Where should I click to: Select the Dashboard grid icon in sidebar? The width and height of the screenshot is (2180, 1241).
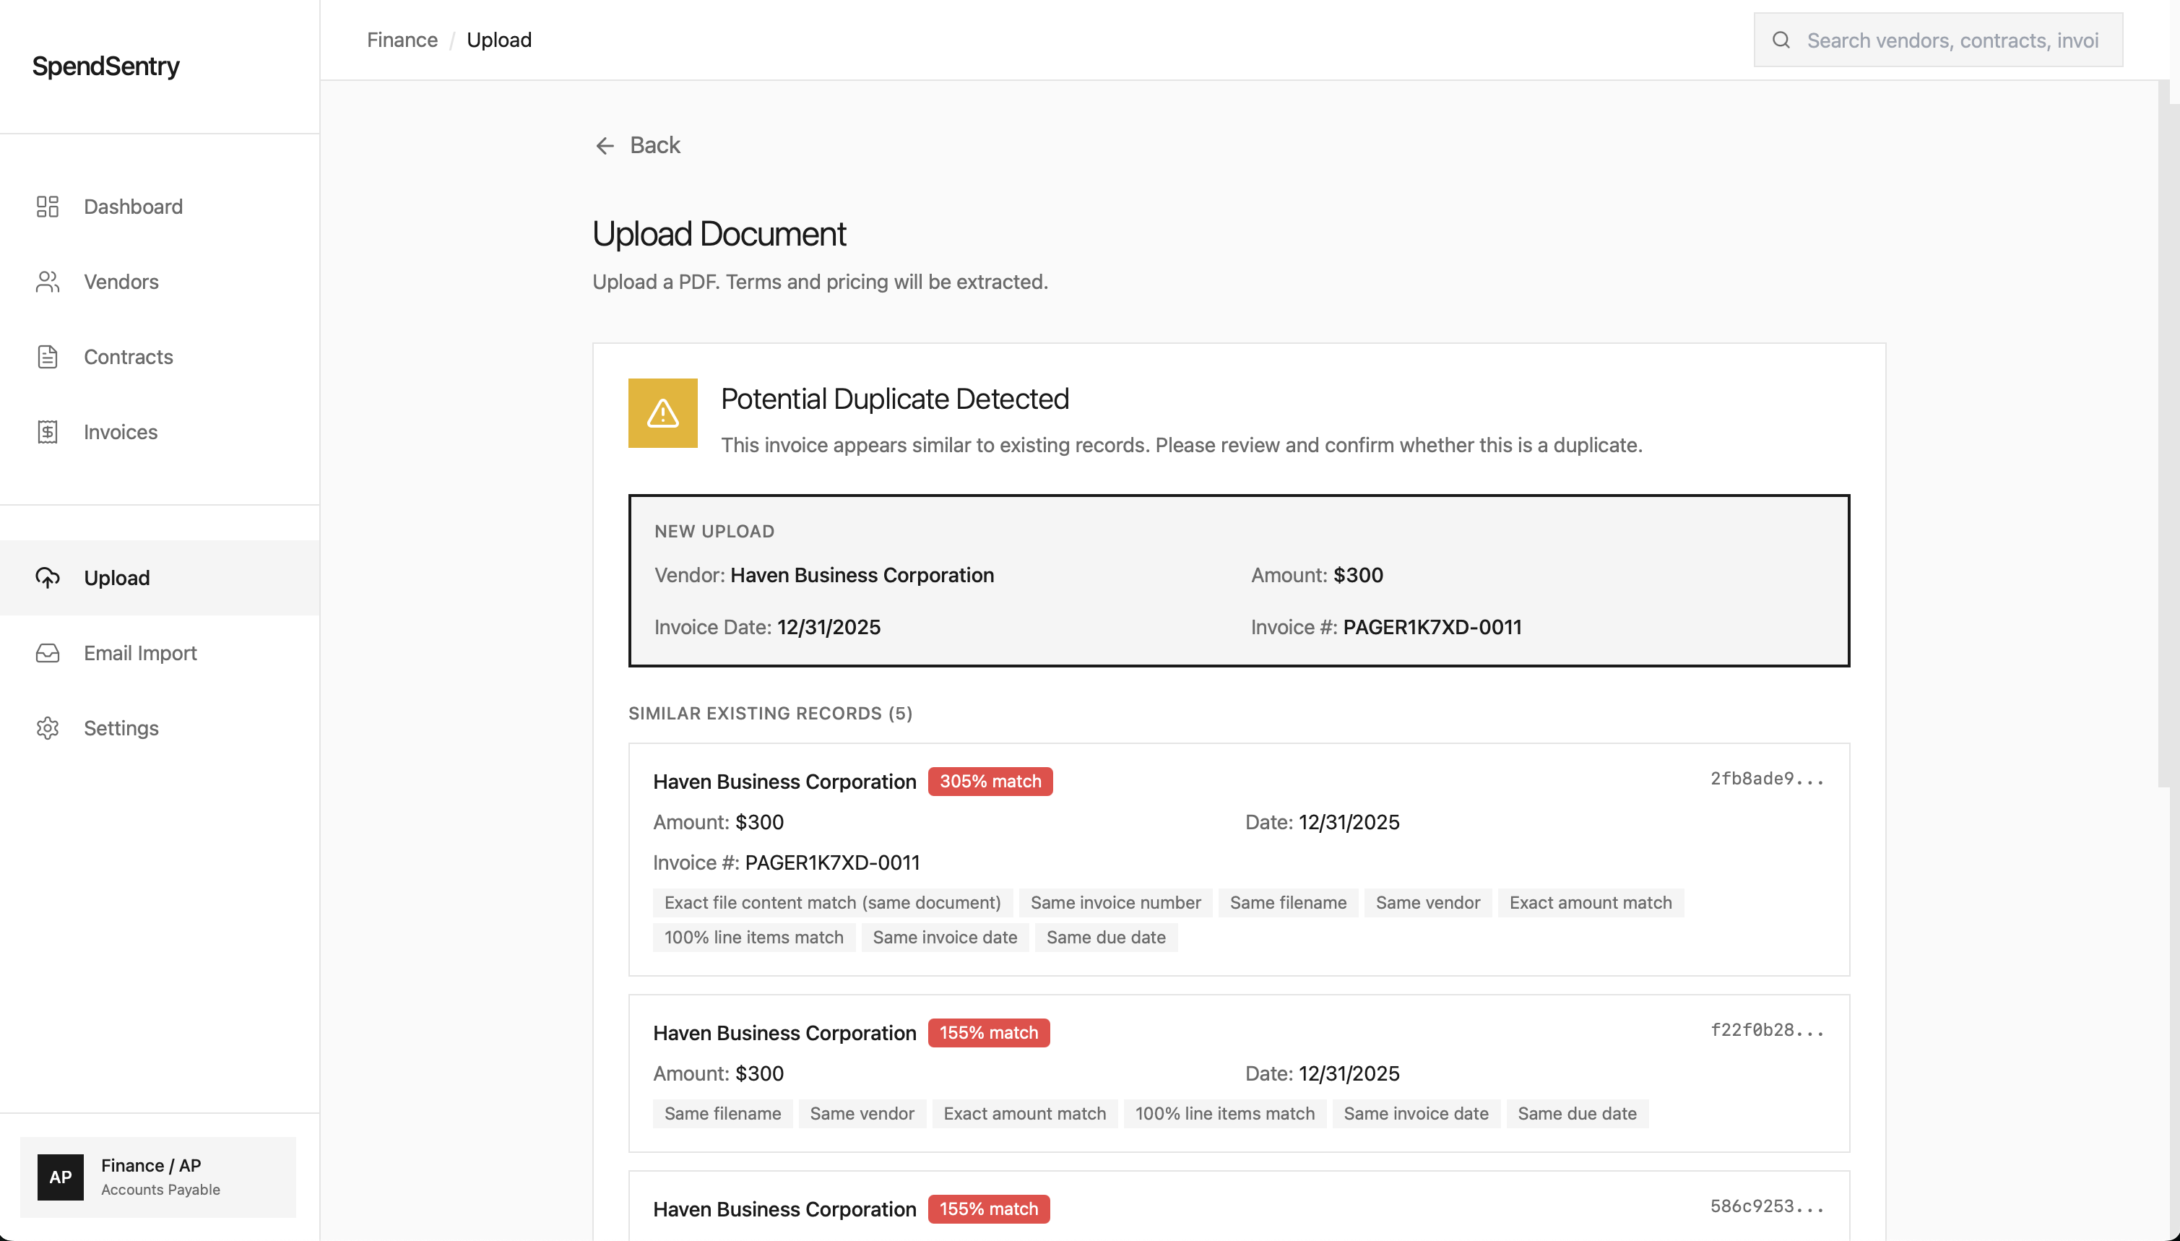(x=47, y=207)
